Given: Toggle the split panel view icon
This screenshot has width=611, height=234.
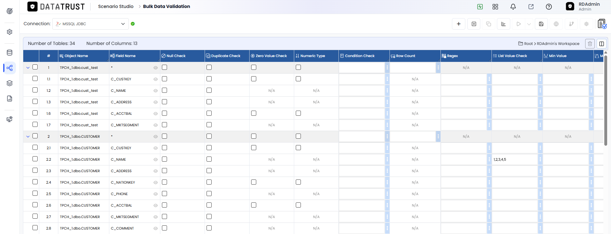Looking at the screenshot, I should [602, 44].
